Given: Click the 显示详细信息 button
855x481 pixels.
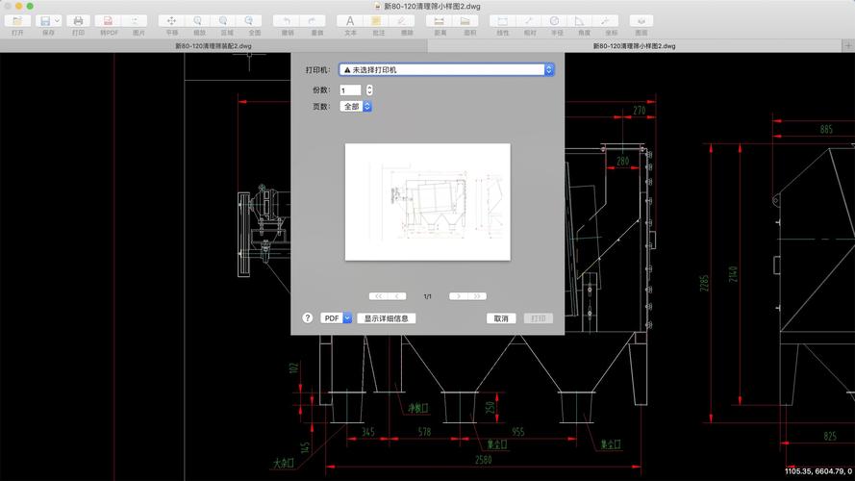Looking at the screenshot, I should pyautogui.click(x=387, y=318).
